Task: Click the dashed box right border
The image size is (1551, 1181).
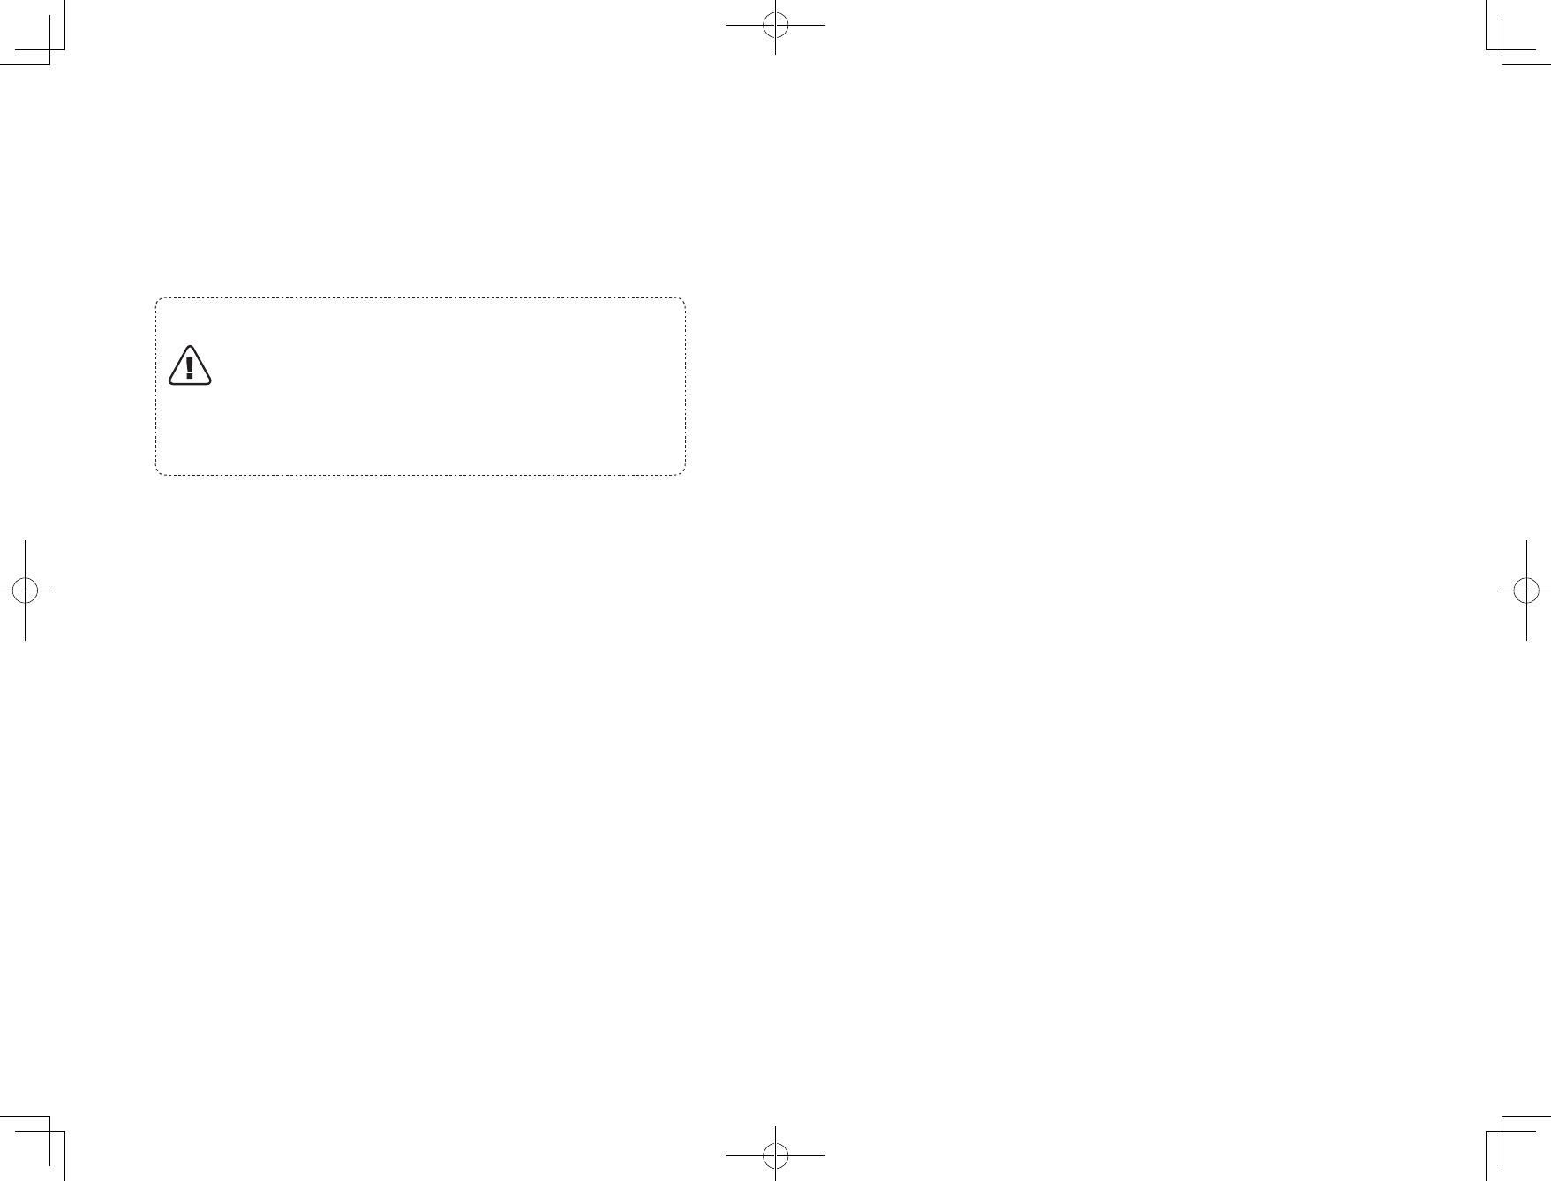Action: point(685,387)
